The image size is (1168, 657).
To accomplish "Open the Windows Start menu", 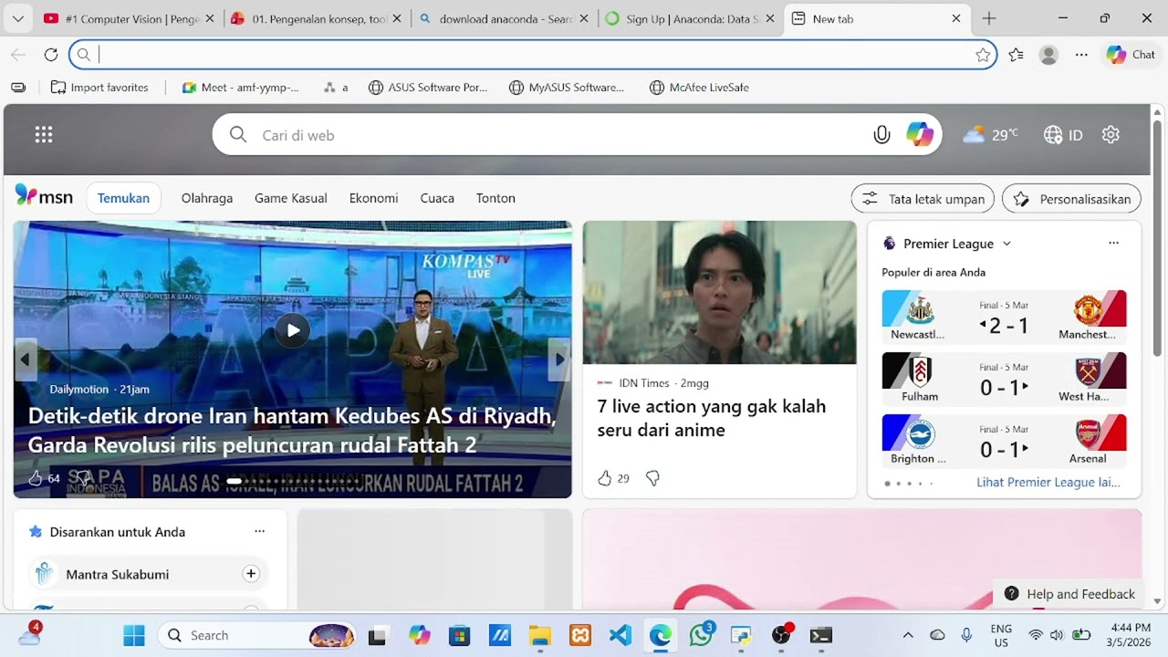I will coord(134,635).
